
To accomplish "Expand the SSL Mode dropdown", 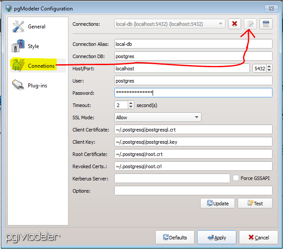I will coord(158,118).
